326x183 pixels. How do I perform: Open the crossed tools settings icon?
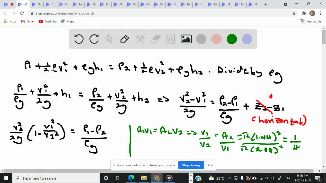(140, 39)
